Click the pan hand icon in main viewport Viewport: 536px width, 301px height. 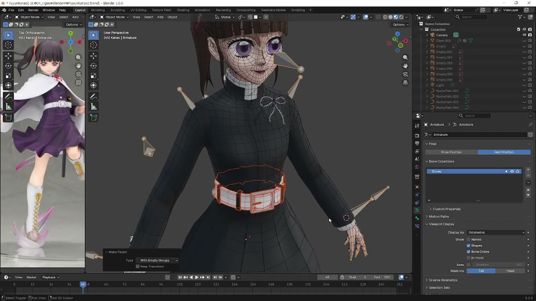click(x=405, y=66)
